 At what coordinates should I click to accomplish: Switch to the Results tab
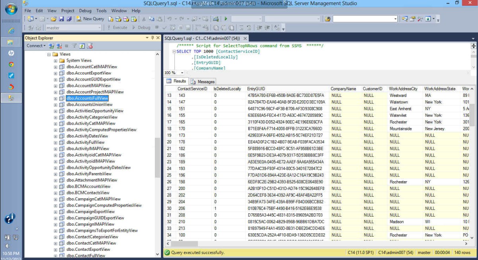pyautogui.click(x=177, y=81)
